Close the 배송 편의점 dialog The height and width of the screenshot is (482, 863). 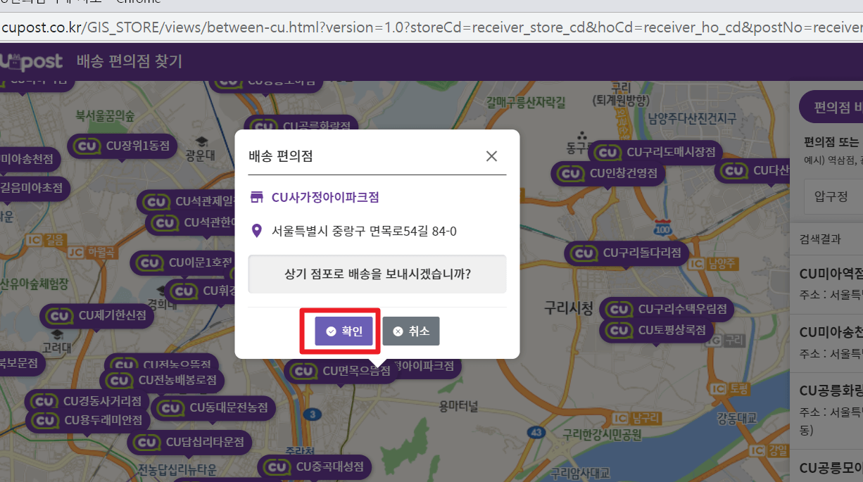(491, 156)
